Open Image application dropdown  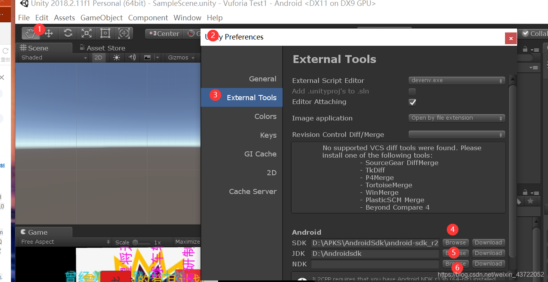457,118
